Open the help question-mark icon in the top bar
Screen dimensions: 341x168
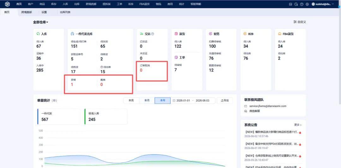302,4
